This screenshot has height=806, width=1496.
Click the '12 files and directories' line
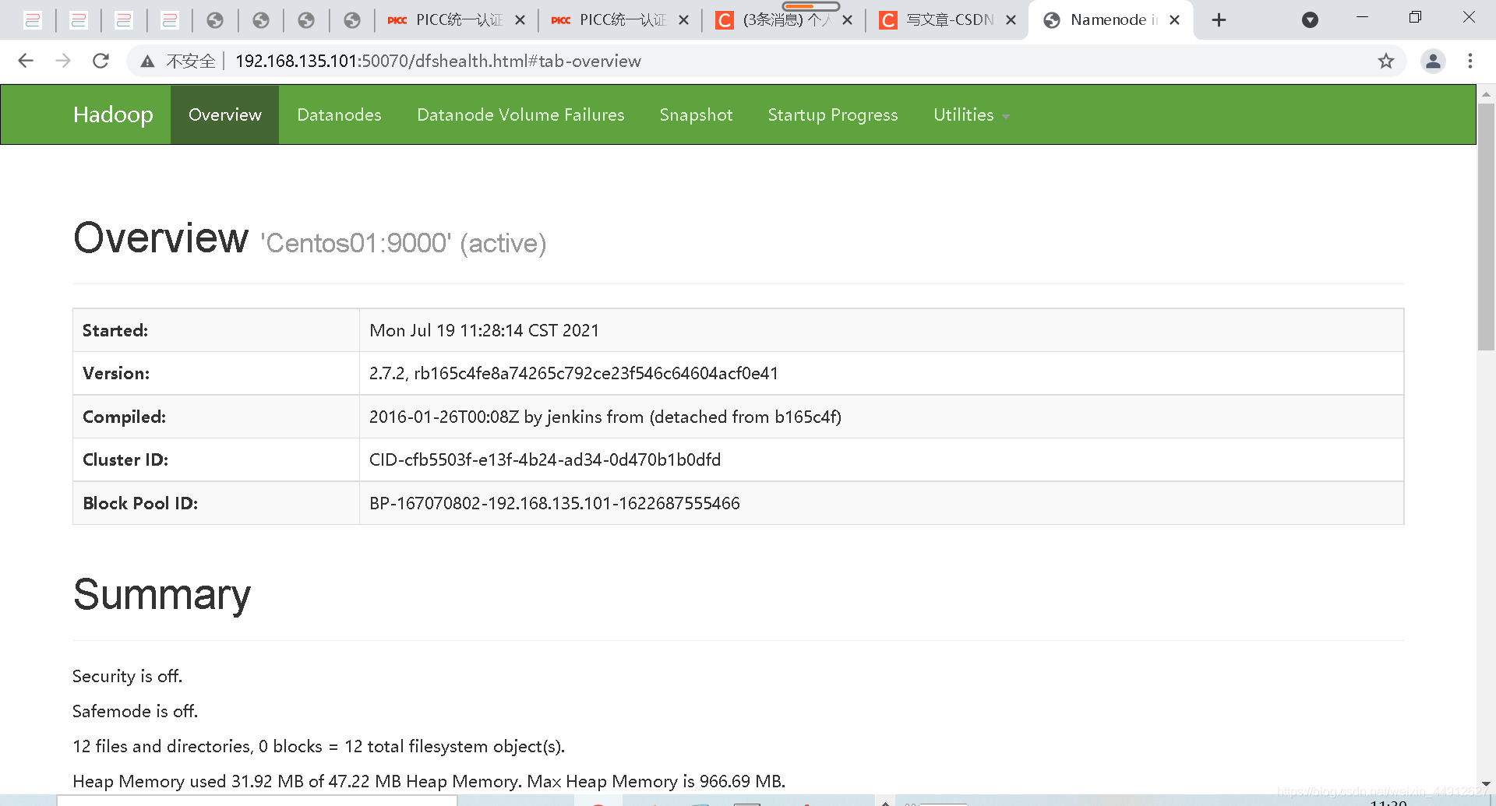click(319, 746)
